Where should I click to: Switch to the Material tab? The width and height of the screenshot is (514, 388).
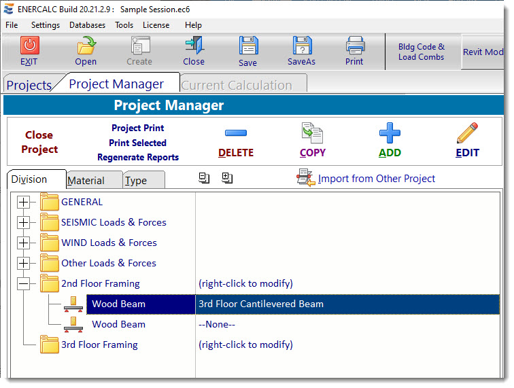(x=86, y=181)
